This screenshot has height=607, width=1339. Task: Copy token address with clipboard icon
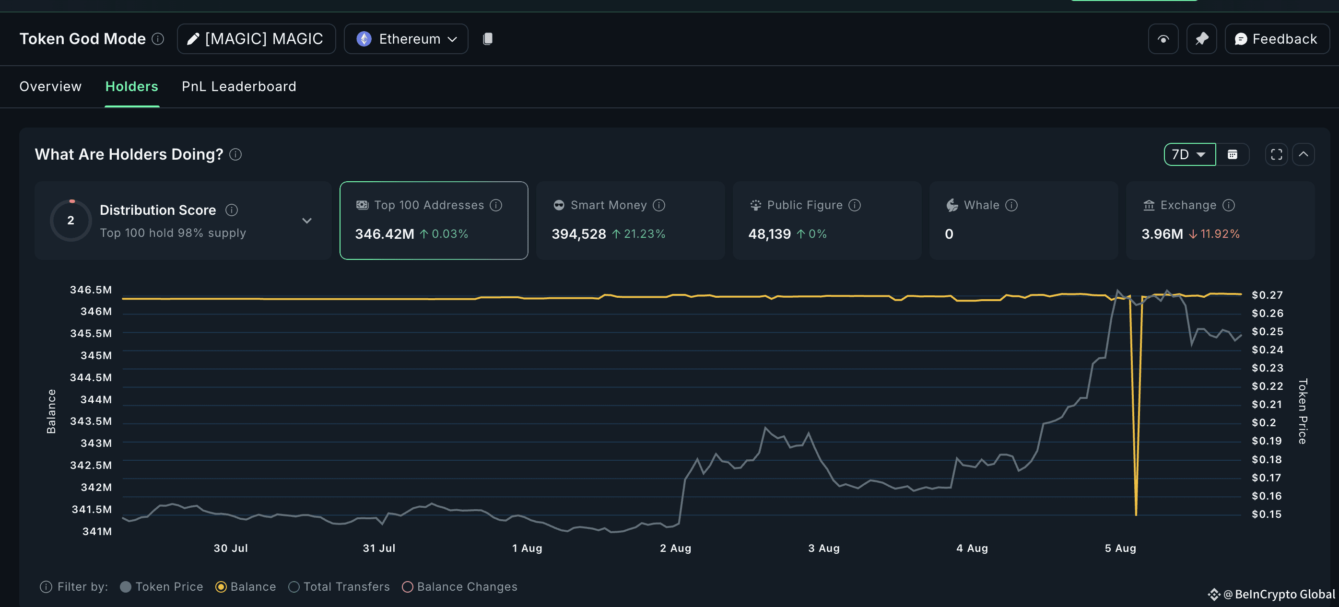coord(488,39)
